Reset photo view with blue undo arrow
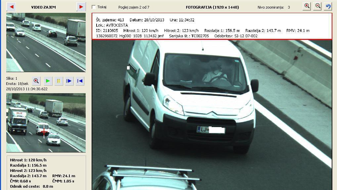Image resolution: width=337 pixels, height=190 pixels. (328, 6)
